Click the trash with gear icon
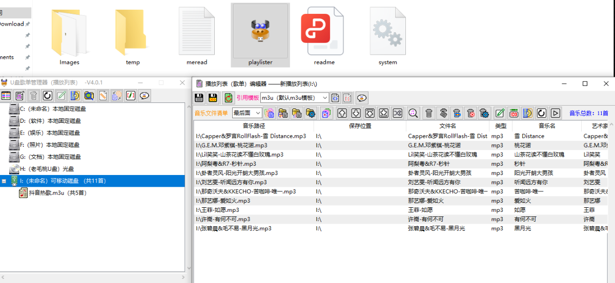This screenshot has height=283, width=615. 483,113
